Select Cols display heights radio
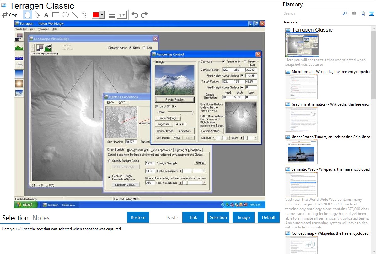Viewport: 376px width, 254px height. pyautogui.click(x=144, y=48)
